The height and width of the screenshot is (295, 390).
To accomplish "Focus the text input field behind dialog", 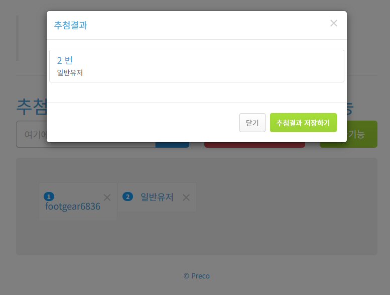I will pyautogui.click(x=31, y=134).
